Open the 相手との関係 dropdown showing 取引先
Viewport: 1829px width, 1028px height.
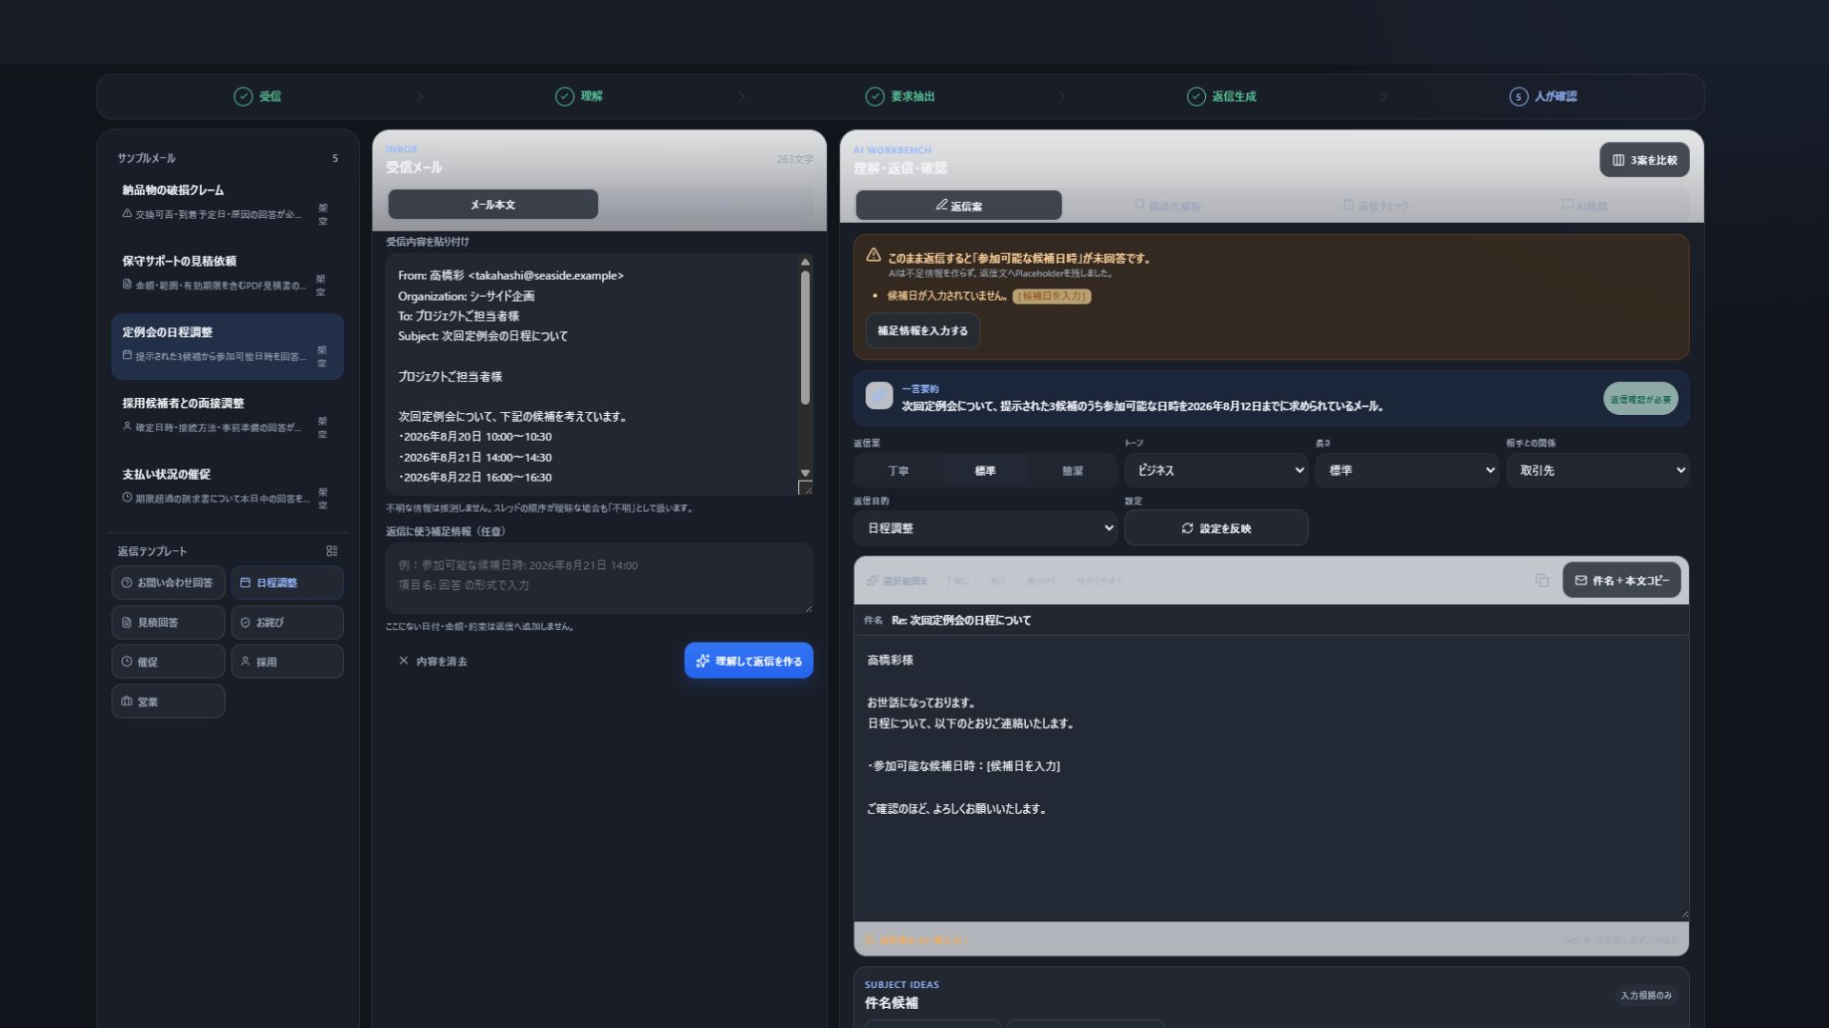(x=1598, y=470)
